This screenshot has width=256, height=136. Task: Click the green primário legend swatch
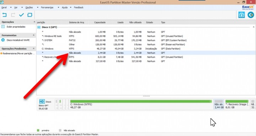38,130
